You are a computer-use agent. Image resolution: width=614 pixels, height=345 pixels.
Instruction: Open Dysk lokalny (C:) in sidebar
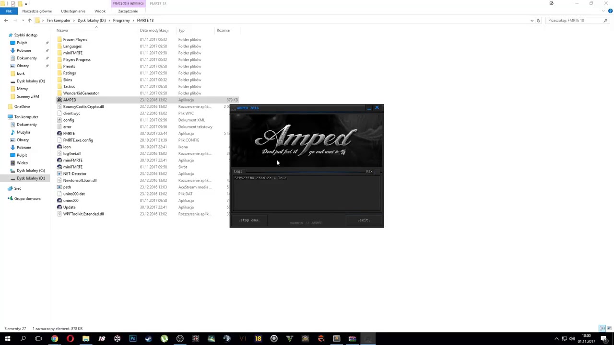click(x=31, y=171)
